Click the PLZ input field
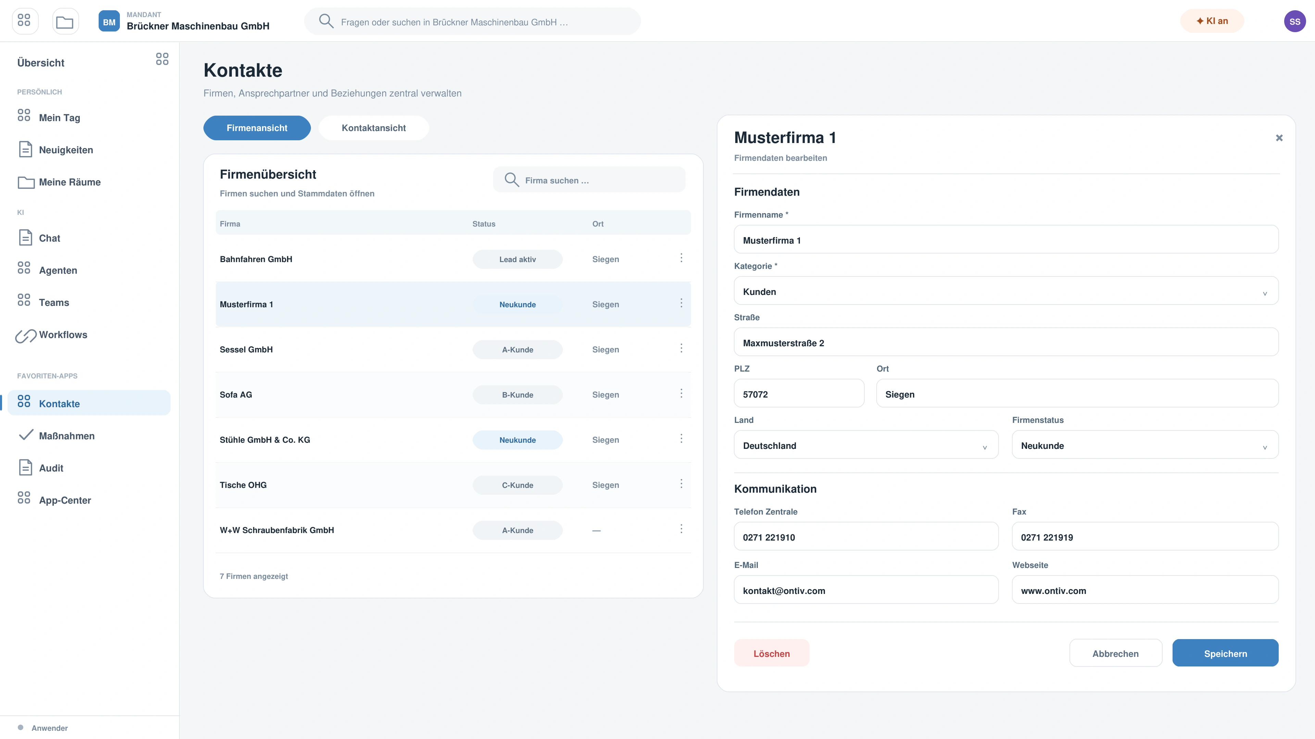 point(799,394)
